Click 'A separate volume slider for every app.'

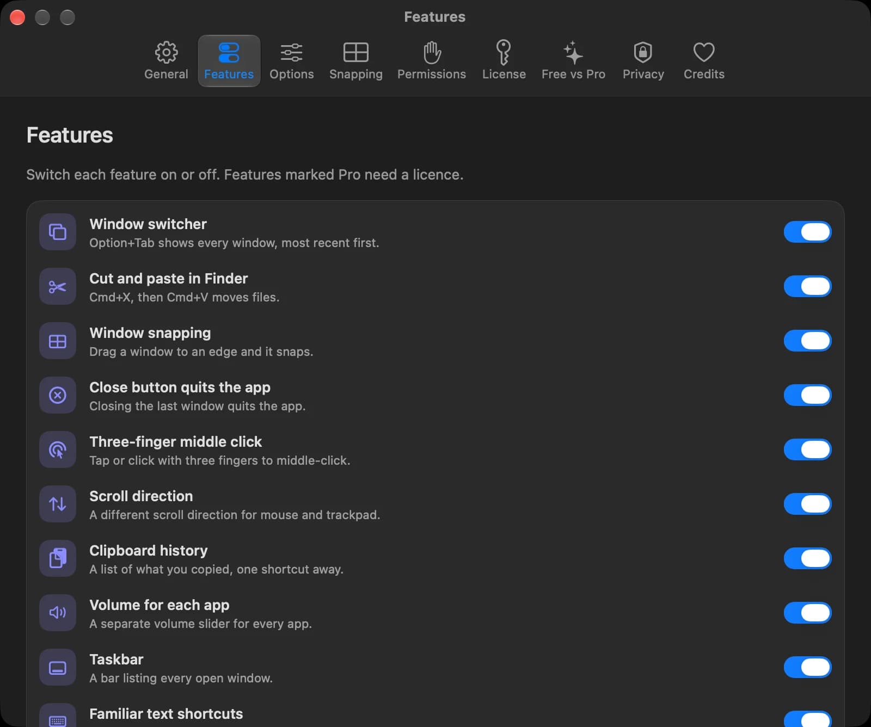point(201,624)
